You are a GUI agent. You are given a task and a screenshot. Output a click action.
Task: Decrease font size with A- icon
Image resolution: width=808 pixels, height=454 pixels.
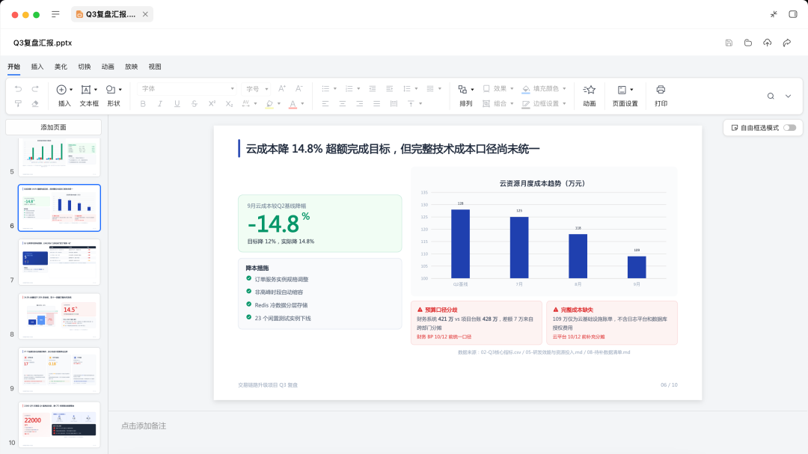coord(299,89)
